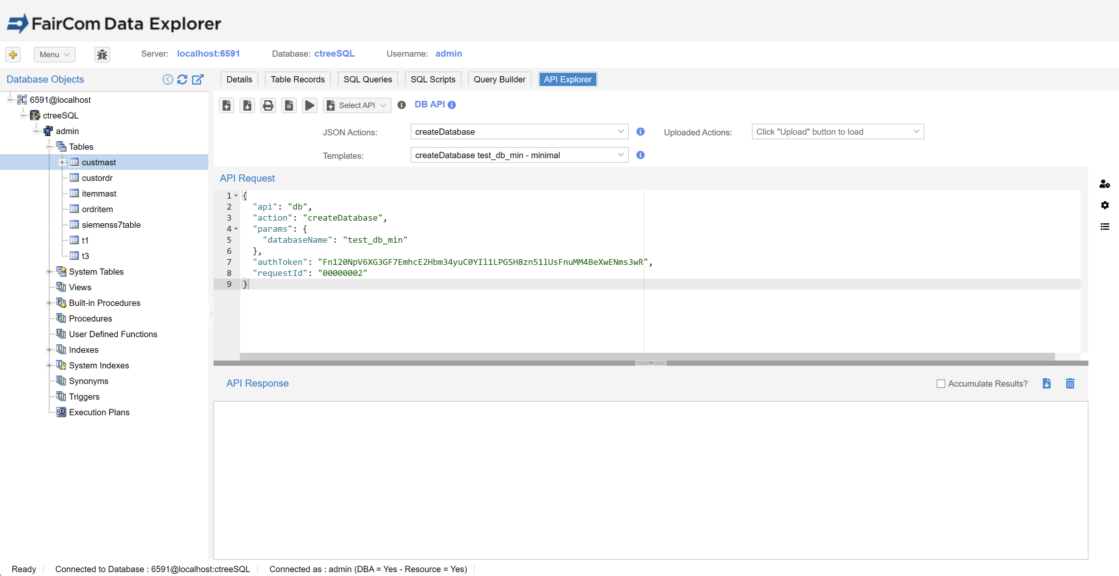Open the list icon on right sidebar
Screen dimensions: 1119x576
pos(1105,226)
